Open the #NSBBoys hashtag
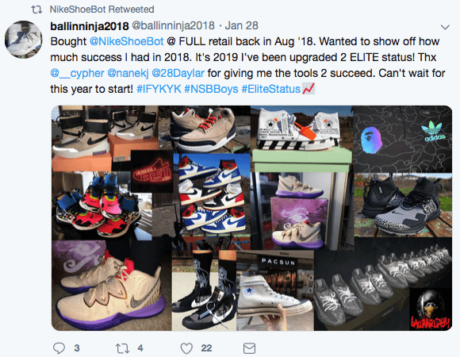Image resolution: width=460 pixels, height=357 pixels. click(x=211, y=89)
